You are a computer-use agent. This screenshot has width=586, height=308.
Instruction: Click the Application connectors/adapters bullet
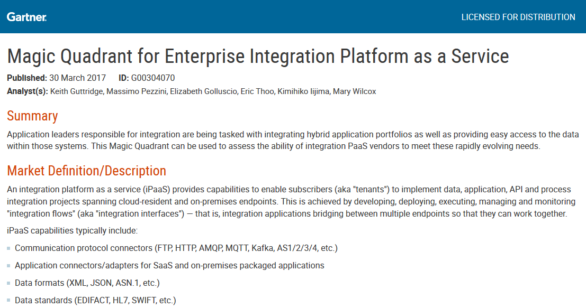point(169,266)
